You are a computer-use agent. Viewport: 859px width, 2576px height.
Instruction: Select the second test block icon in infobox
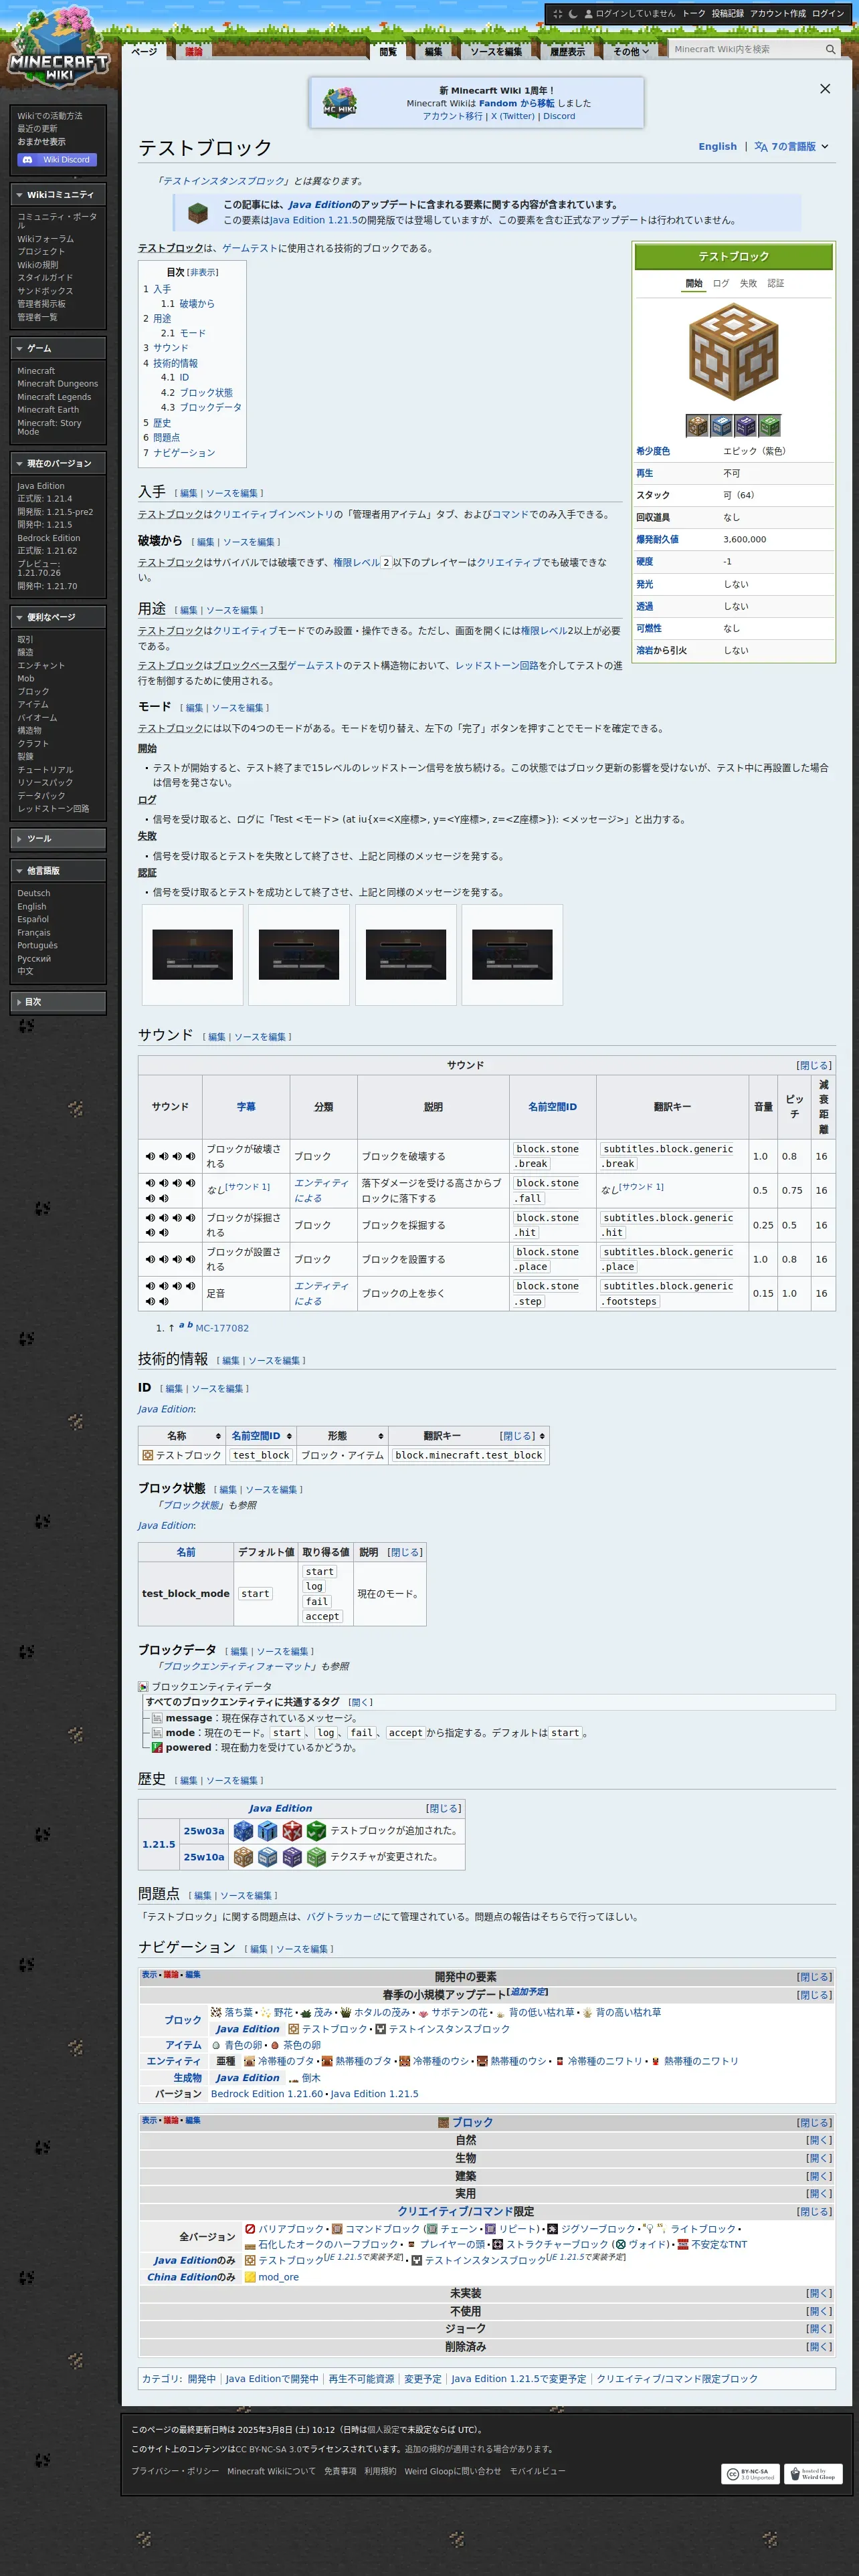pyautogui.click(x=721, y=426)
